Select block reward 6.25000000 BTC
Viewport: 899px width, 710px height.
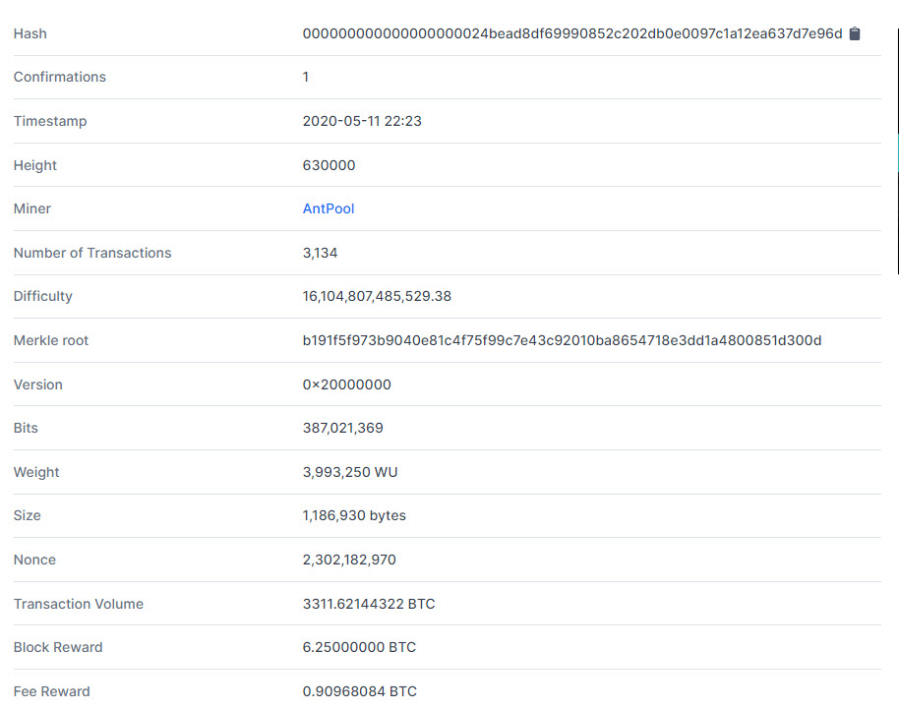coord(359,647)
